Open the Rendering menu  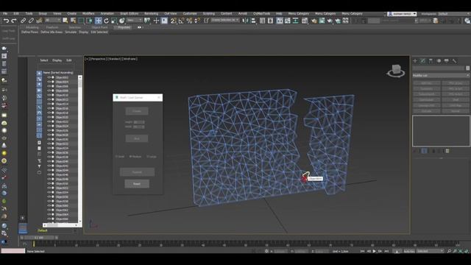(151, 13)
